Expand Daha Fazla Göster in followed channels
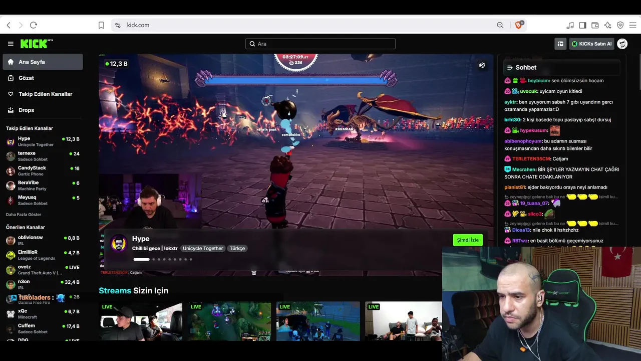641x361 pixels. tap(24, 214)
